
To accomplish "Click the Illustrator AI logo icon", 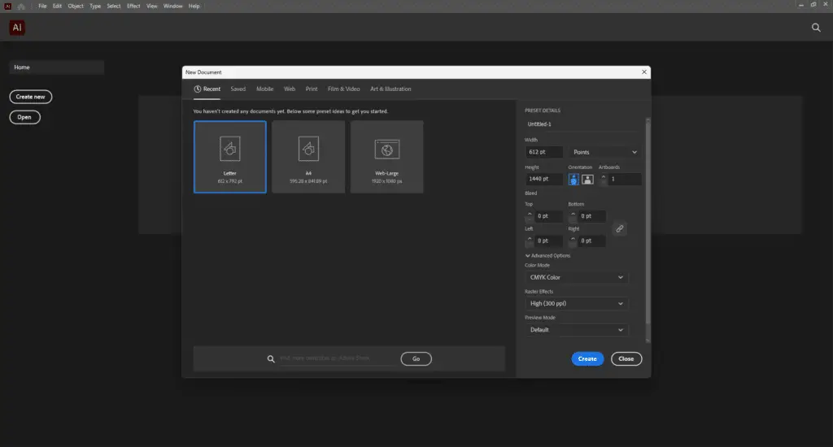I will 17,28.
